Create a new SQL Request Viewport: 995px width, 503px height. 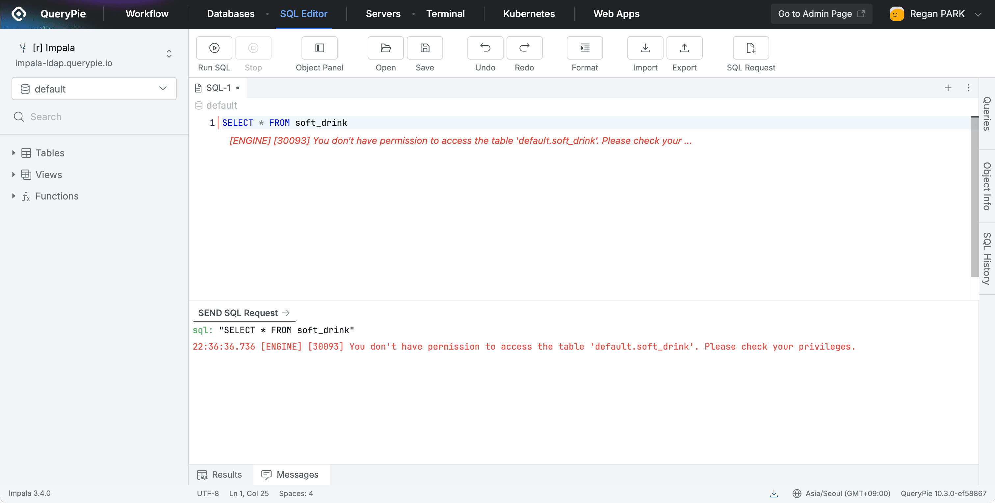coord(751,48)
